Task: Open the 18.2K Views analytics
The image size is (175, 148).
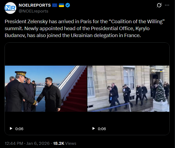Action: [65, 143]
